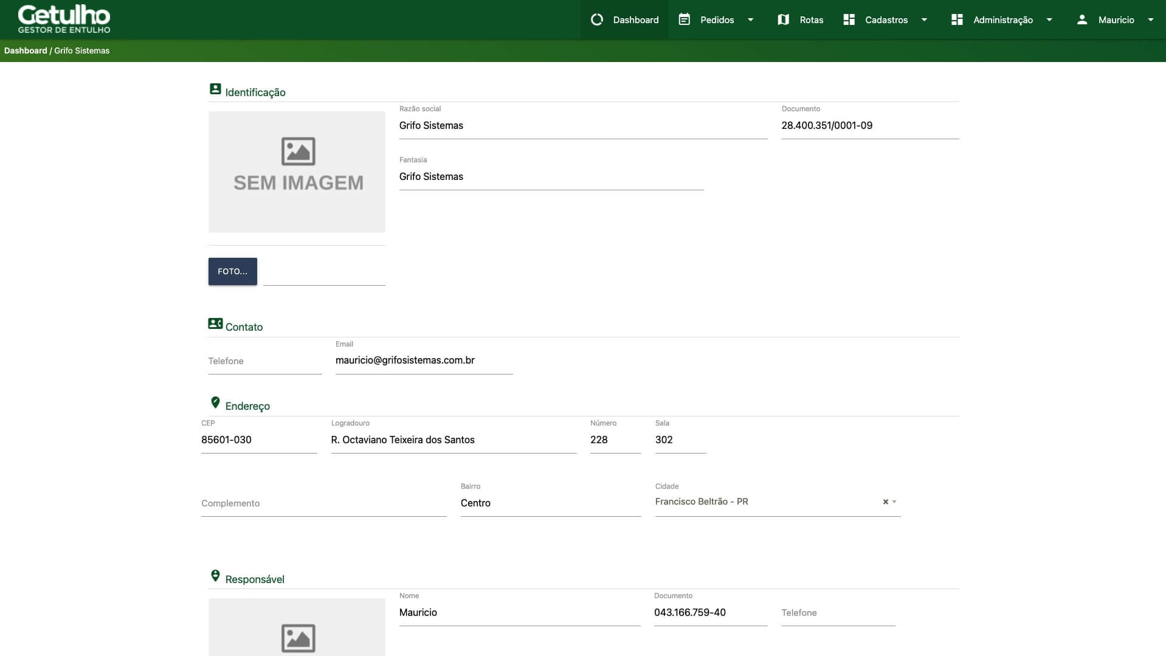Click the Cadastros grid icon
The height and width of the screenshot is (656, 1166).
point(849,19)
